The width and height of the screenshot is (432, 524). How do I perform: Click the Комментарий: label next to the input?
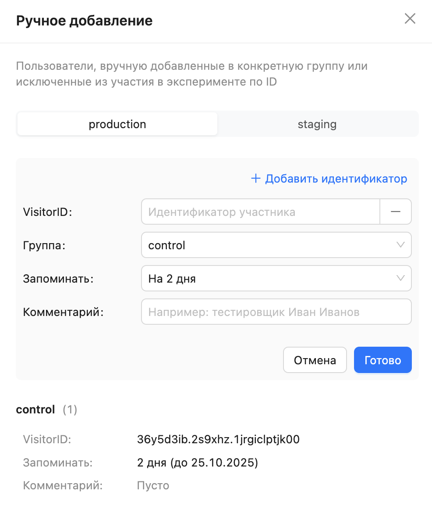pyautogui.click(x=63, y=312)
